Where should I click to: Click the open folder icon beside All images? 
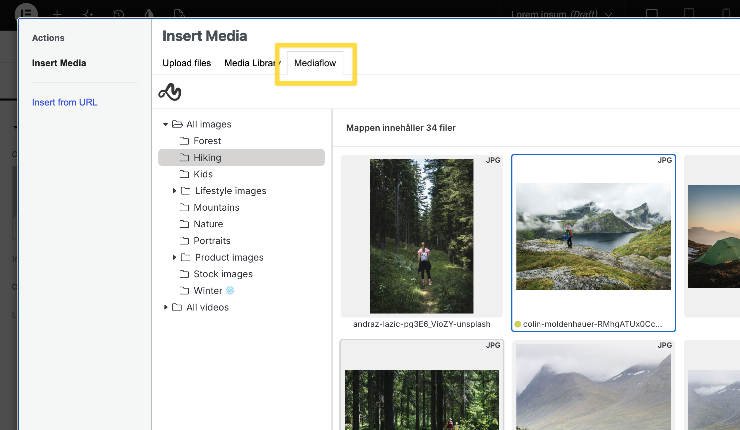tap(177, 124)
